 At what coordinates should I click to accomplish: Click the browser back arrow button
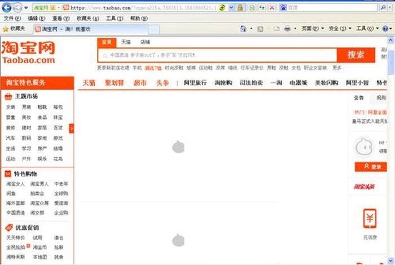[7, 7]
